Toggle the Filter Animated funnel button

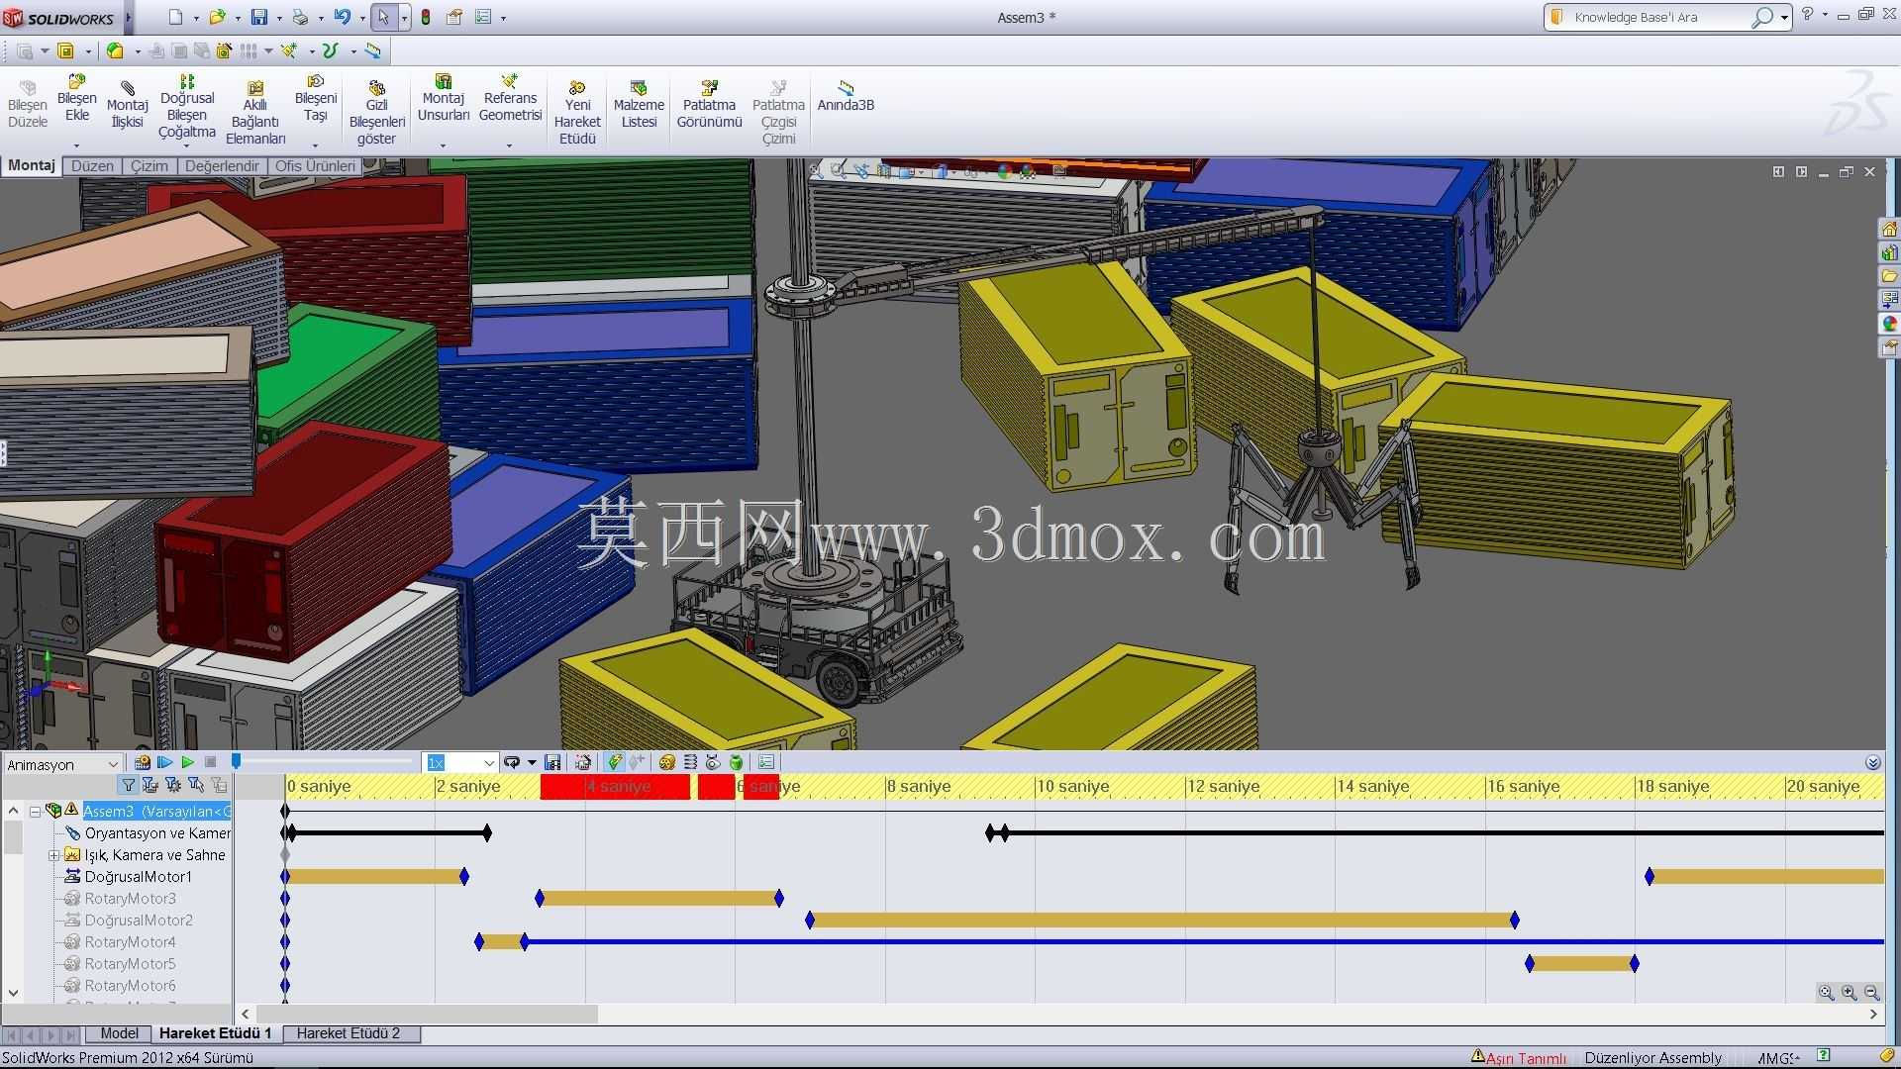[x=150, y=786]
